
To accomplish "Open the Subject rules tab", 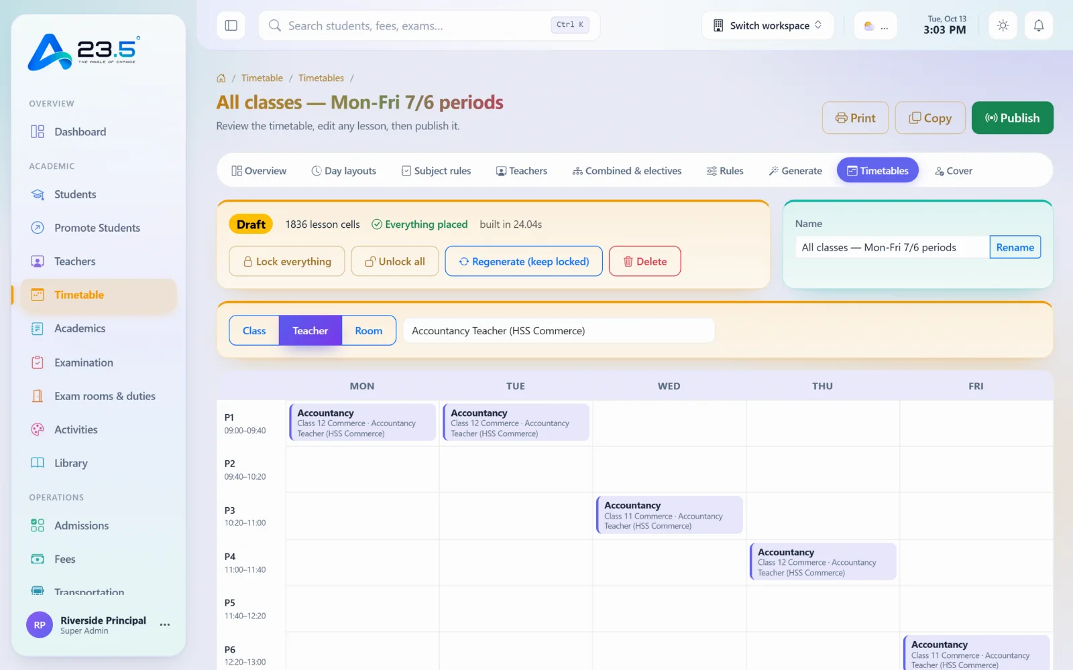I will point(436,171).
